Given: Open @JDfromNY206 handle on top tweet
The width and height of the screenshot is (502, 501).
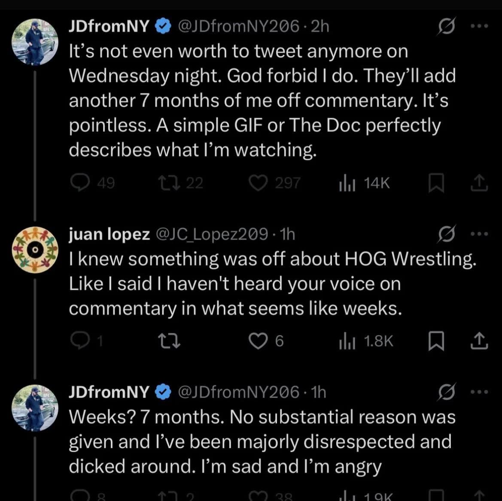Looking at the screenshot, I should (238, 26).
